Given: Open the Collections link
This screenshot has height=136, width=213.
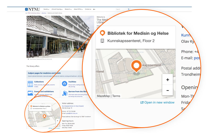Looking at the screenshot, I should pyautogui.click(x=39, y=82).
